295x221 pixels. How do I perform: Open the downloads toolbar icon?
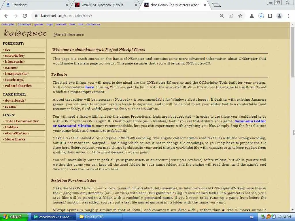[261, 16]
